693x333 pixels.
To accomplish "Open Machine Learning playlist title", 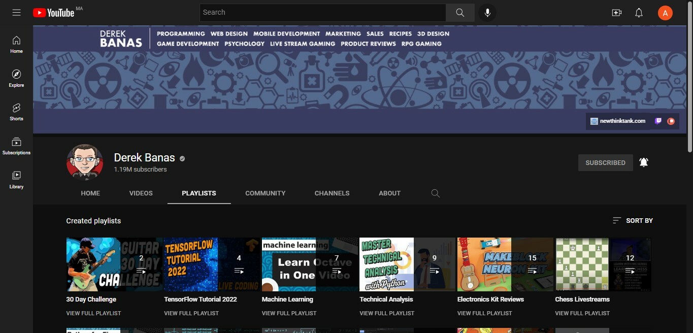I will 287,299.
